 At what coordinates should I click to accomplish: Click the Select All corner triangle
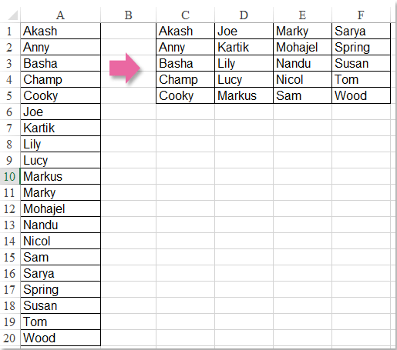13,15
